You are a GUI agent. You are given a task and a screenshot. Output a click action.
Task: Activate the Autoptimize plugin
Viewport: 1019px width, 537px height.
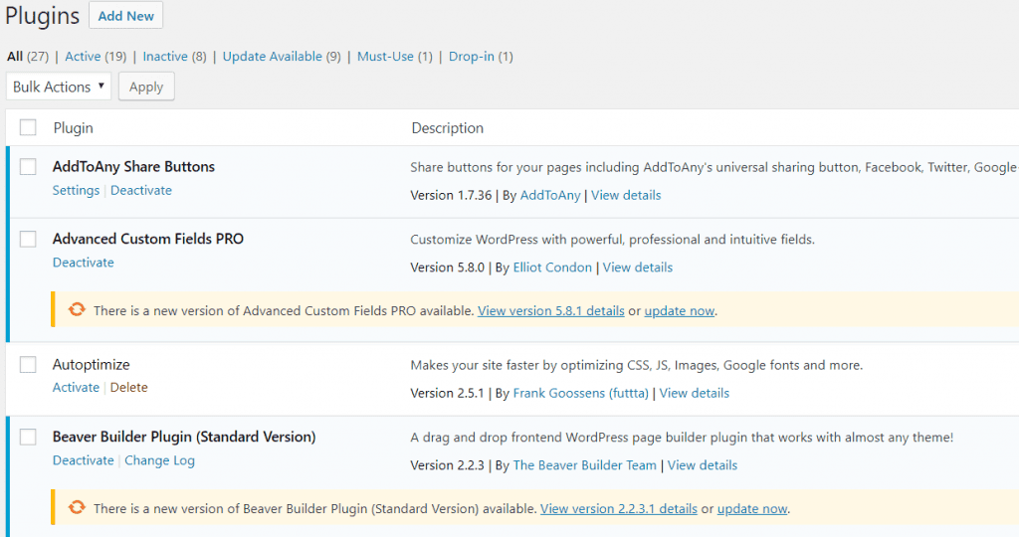(x=76, y=388)
